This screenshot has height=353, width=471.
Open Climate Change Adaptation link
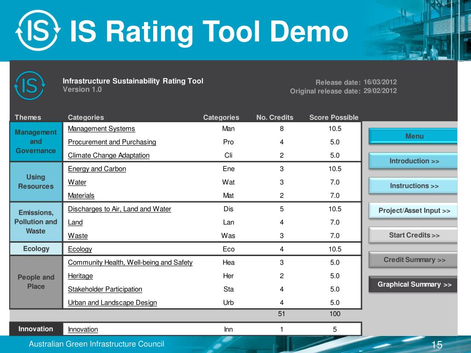[x=109, y=155]
